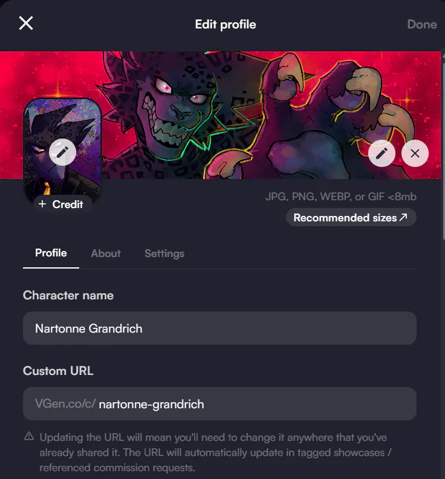Click the arrow icon on Recommended sizes
The image size is (445, 479).
pyautogui.click(x=403, y=218)
